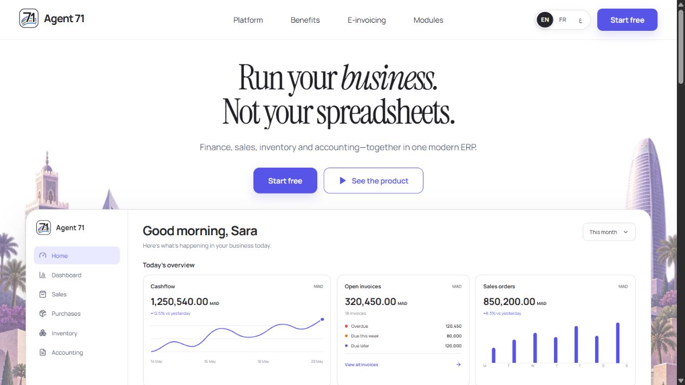Click Start free button in header

click(627, 20)
